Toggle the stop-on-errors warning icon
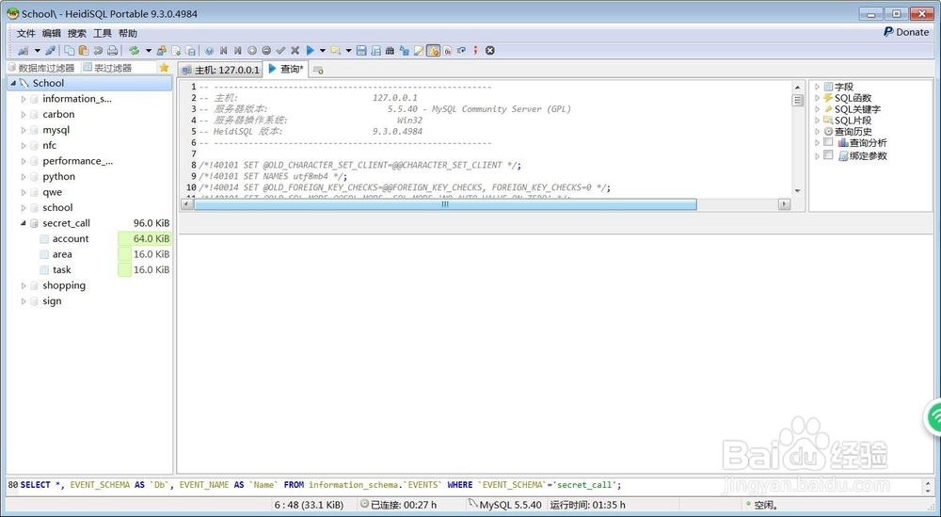Screen dimensions: 941x517 click(x=433, y=51)
